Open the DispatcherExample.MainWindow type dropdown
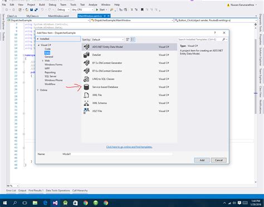Viewport: 264px width, 207px height. (132, 21)
